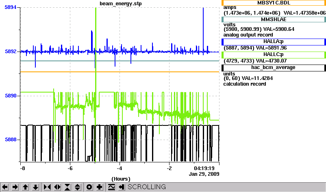Zoom in vertically using the hourglass icon
326x192 pixels.
click(67, 187)
